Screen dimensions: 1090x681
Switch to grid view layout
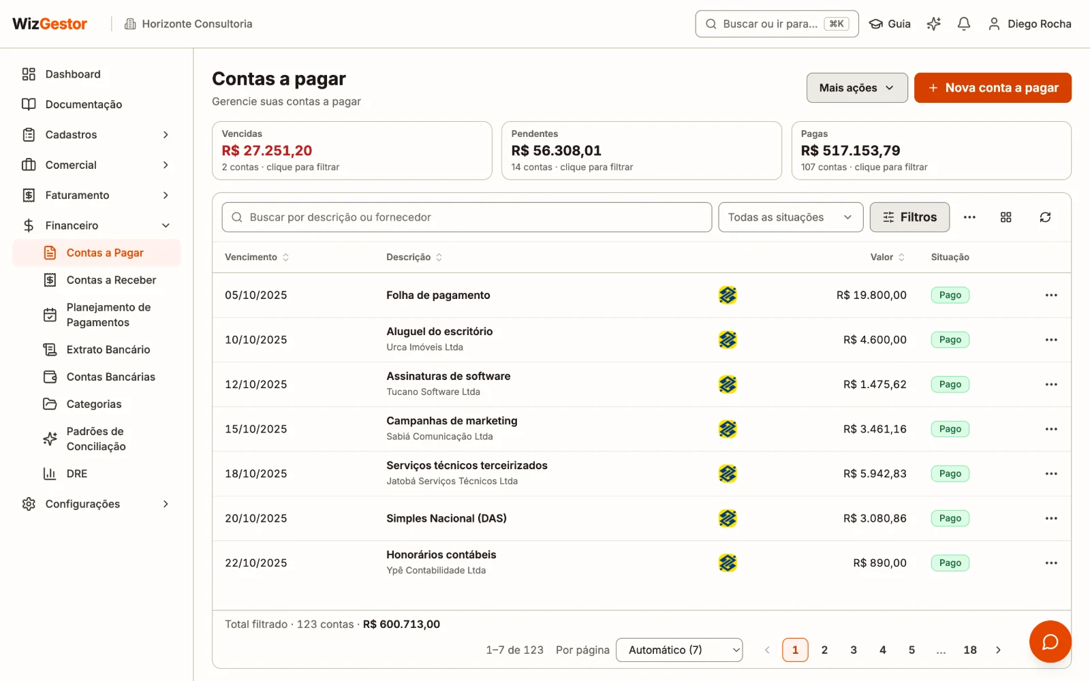point(1006,217)
